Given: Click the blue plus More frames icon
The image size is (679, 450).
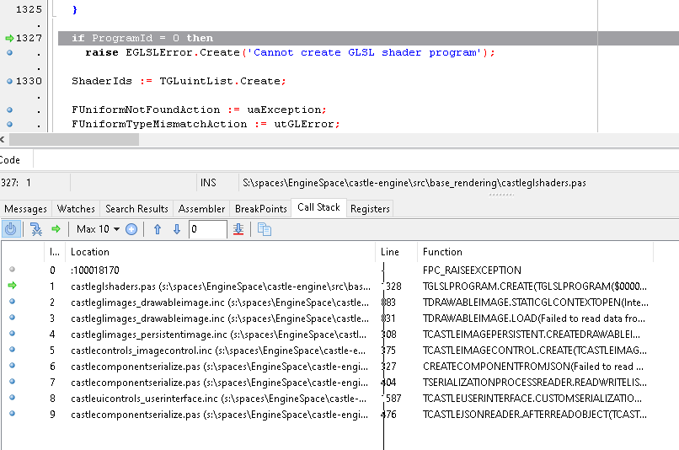Looking at the screenshot, I should 131,229.
